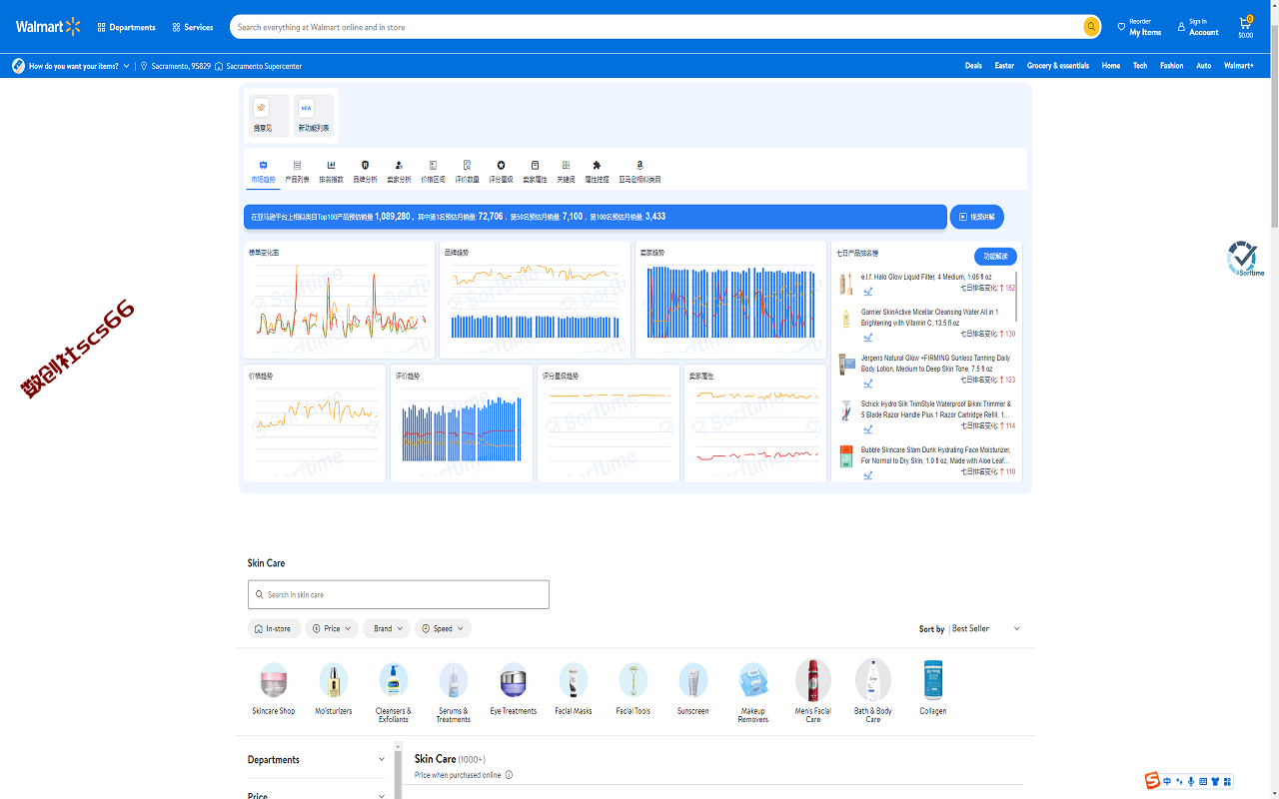
Task: Click the Search in skin care field
Action: click(399, 594)
